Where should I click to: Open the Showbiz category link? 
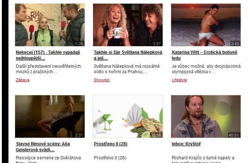102,80
